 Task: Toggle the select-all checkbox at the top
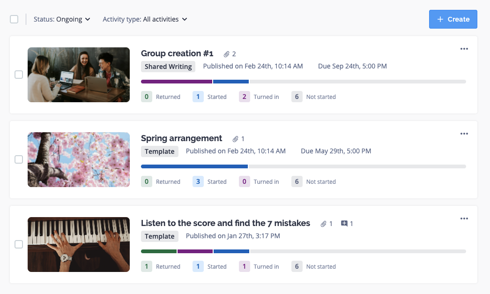coord(14,19)
